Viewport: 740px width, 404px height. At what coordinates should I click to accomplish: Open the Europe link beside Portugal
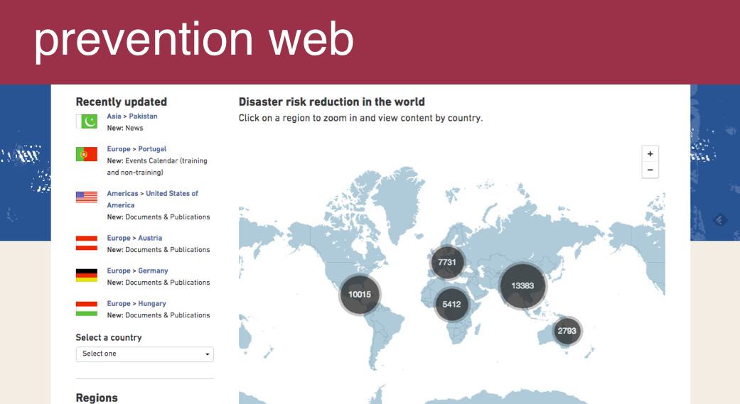(119, 149)
